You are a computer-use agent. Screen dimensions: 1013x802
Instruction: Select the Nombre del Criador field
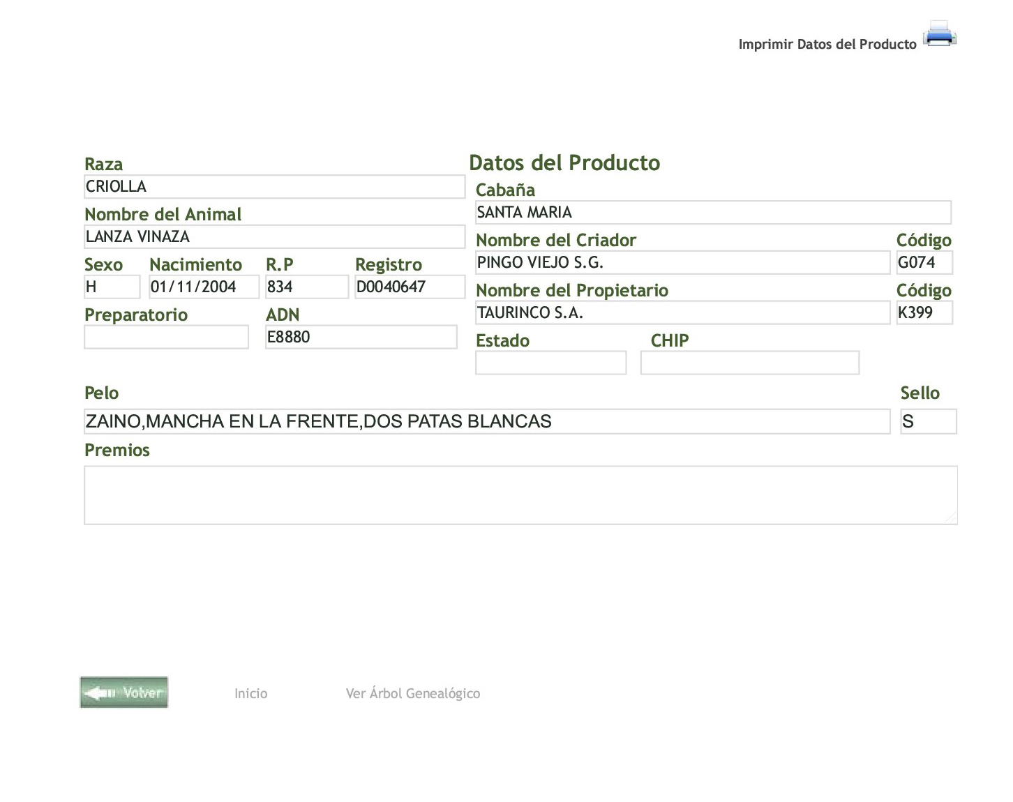tap(682, 263)
